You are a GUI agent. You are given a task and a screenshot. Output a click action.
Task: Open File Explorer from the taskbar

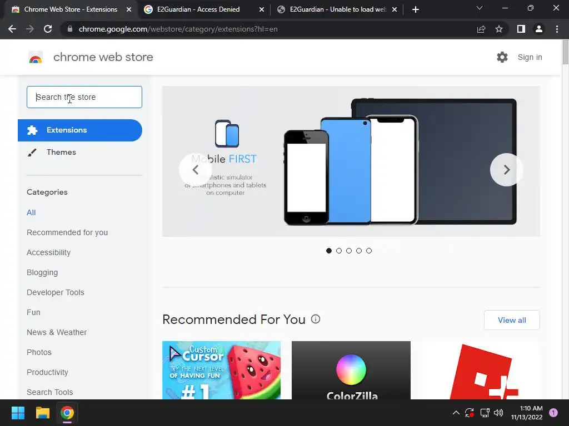42,413
